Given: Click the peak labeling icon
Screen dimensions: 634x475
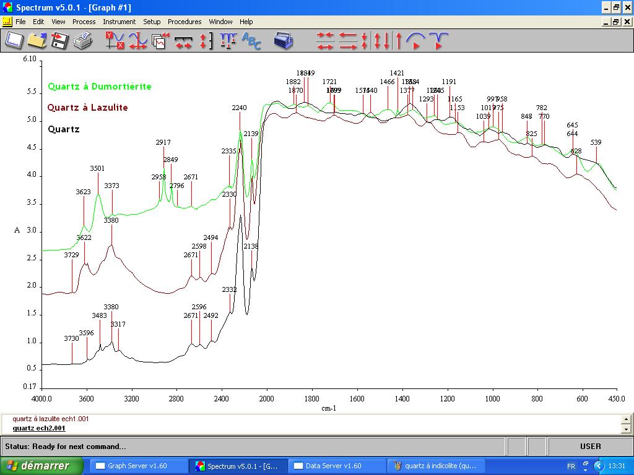Looking at the screenshot, I should 228,41.
